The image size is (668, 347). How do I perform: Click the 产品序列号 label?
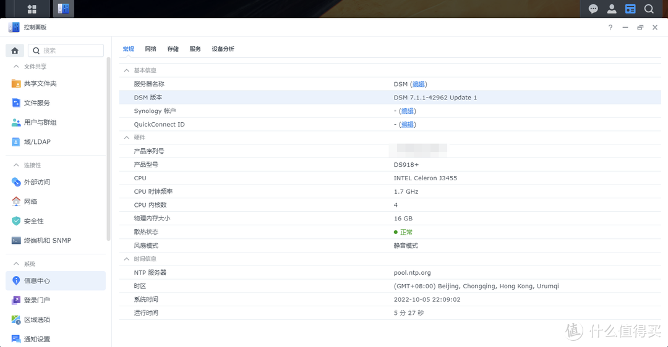(148, 151)
